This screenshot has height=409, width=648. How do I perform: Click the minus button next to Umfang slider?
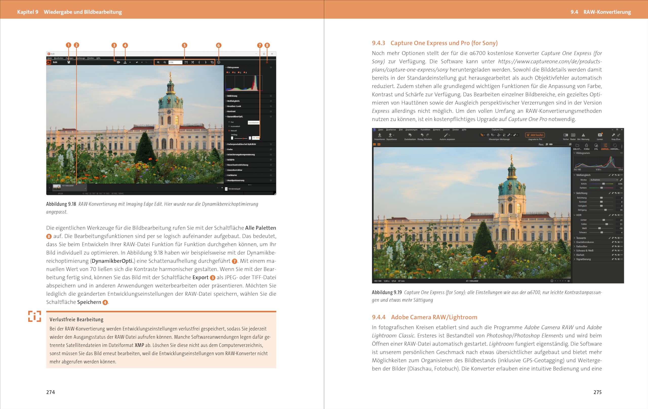(232, 138)
